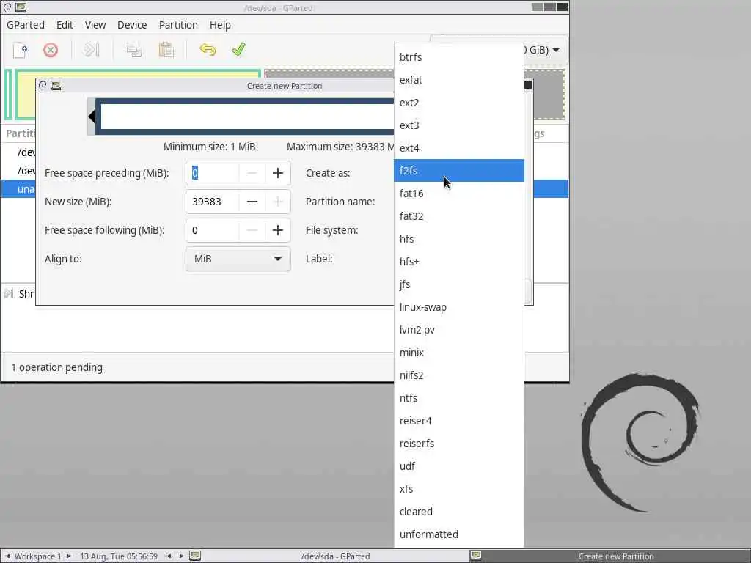Screen dimensions: 751x563
Task: Click the 'Minimum size: 1 MiB' label
Action: [209, 147]
